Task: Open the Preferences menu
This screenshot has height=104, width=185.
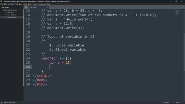Action: 42,4
